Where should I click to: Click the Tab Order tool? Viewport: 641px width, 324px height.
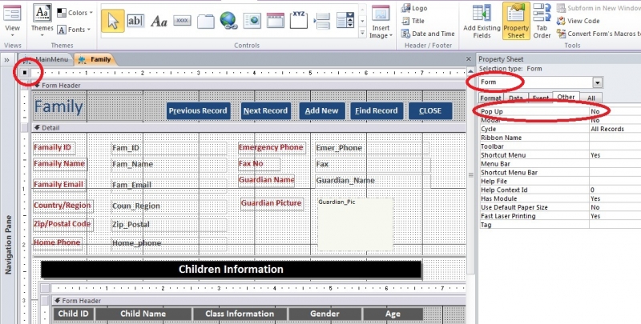point(542,22)
